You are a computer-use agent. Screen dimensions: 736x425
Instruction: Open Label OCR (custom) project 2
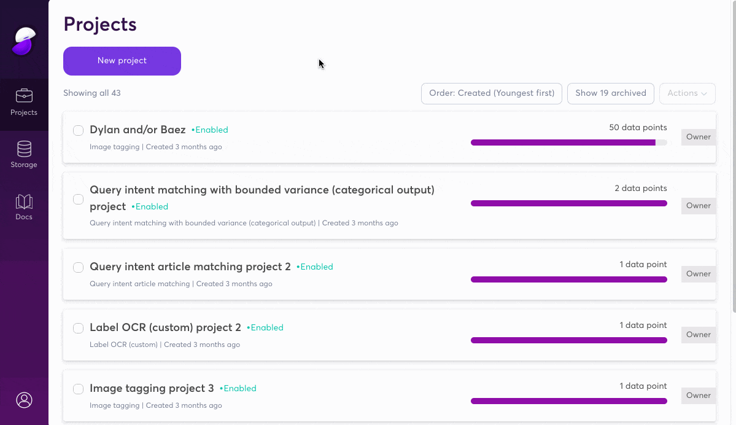[165, 327]
